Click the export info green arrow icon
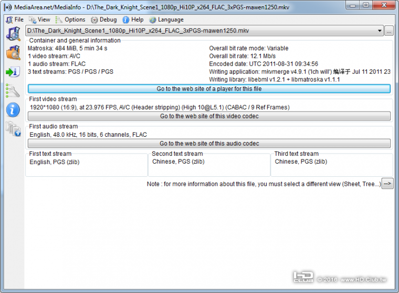The width and height of the screenshot is (399, 293). click(13, 72)
